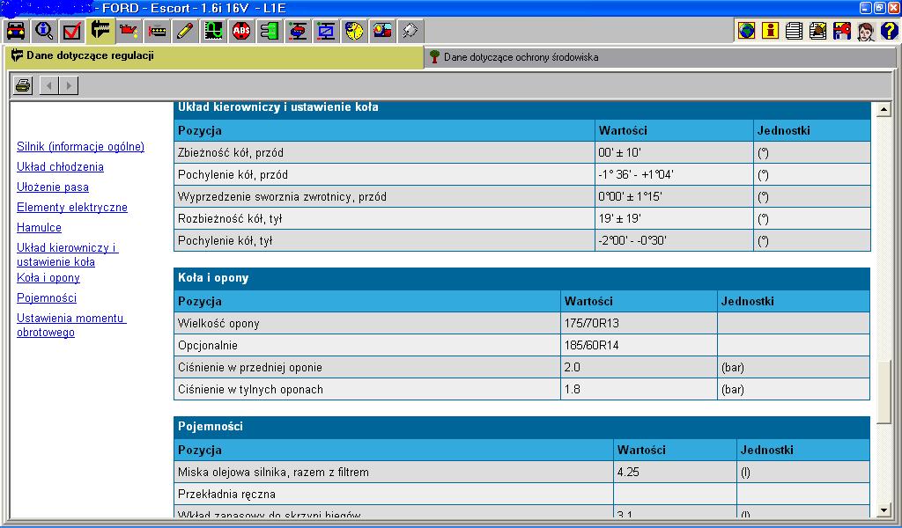
Task: Click the scrollbar up arrow
Action: click(884, 110)
